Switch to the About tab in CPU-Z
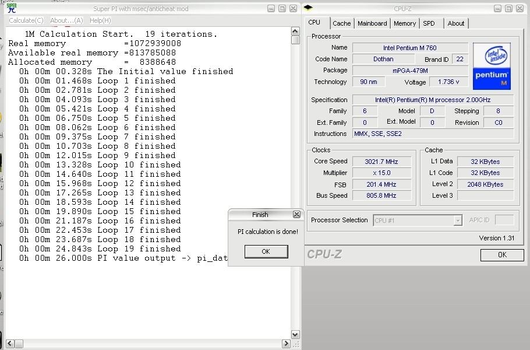 456,23
